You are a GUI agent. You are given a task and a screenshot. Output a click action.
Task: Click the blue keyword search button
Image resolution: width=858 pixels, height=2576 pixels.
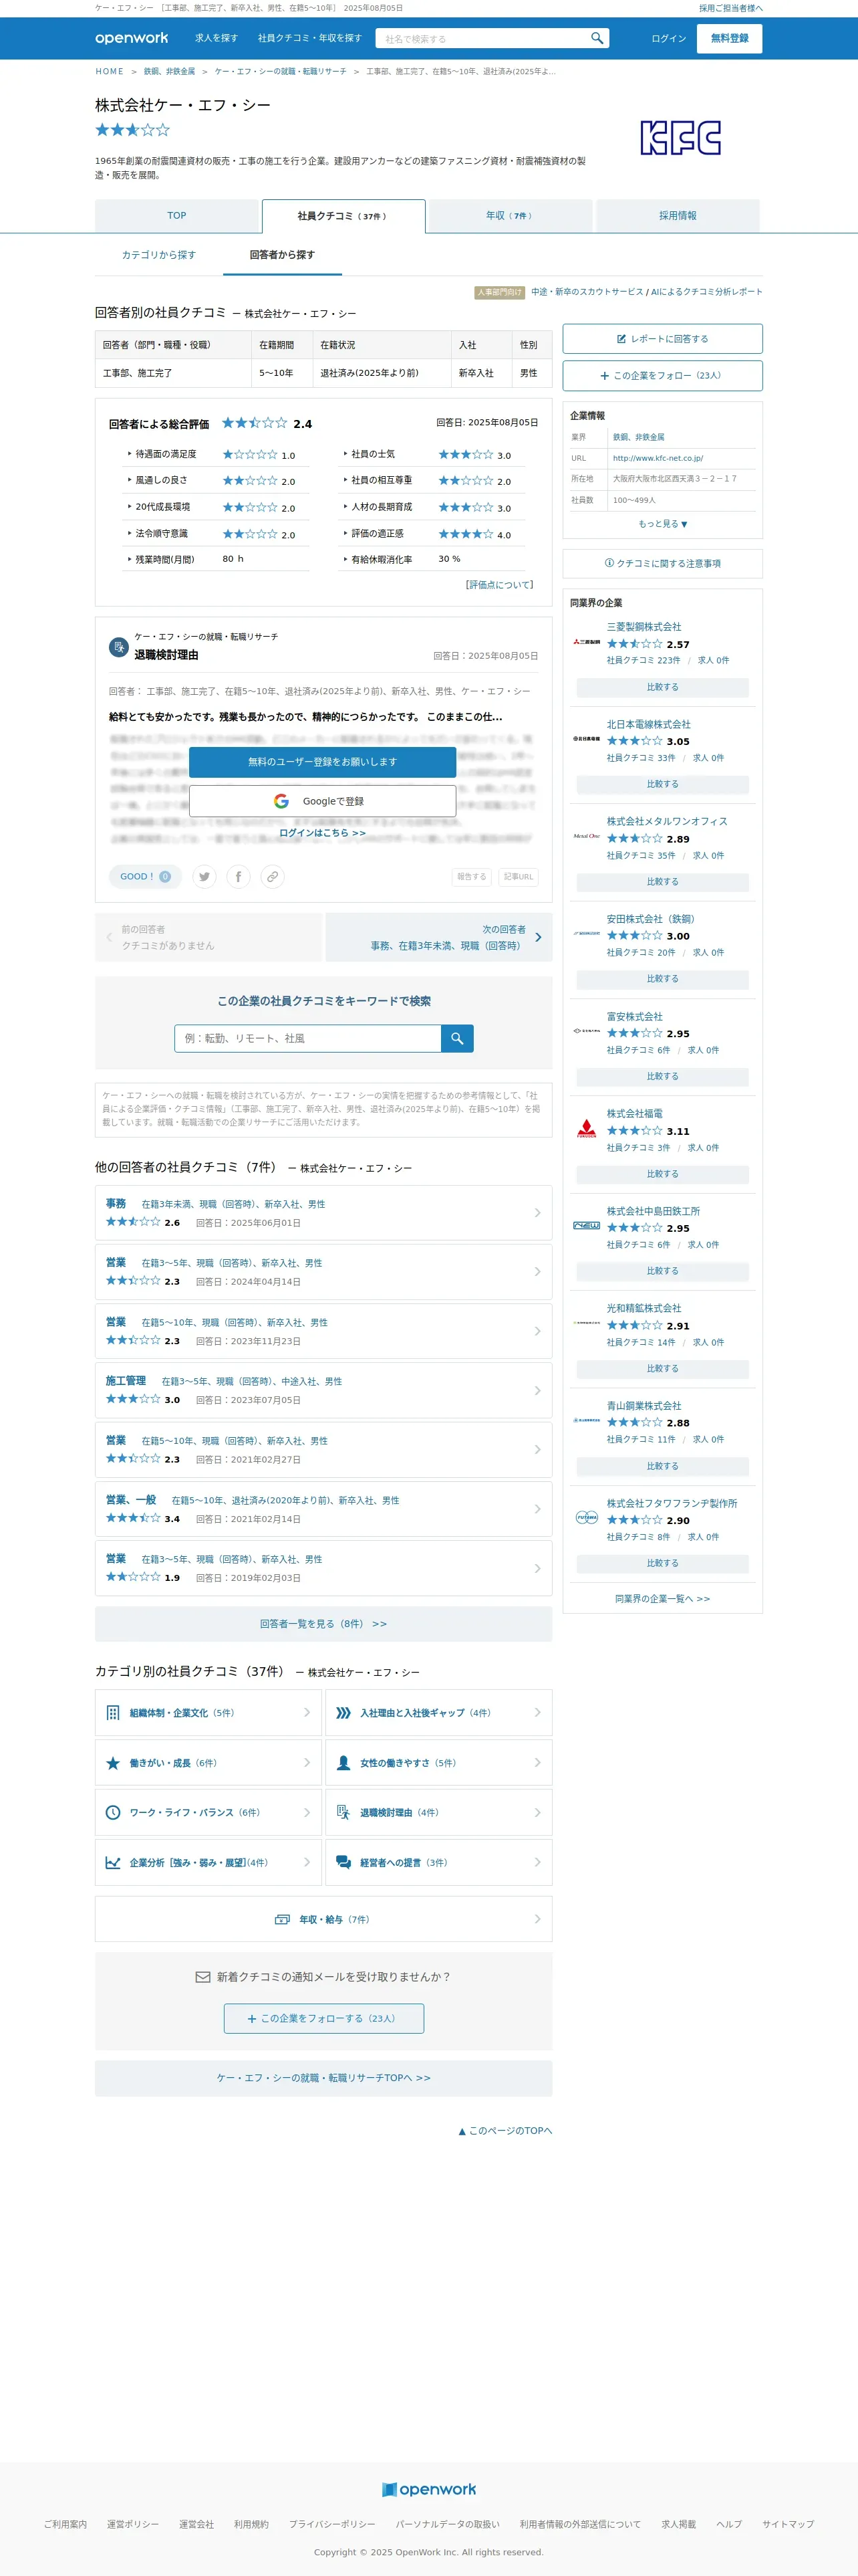point(456,1038)
